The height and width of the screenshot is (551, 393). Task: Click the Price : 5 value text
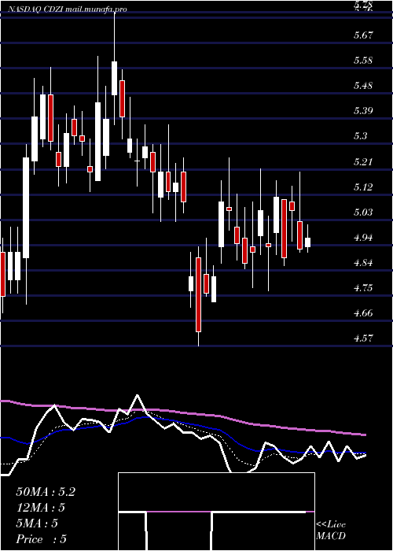[42, 539]
